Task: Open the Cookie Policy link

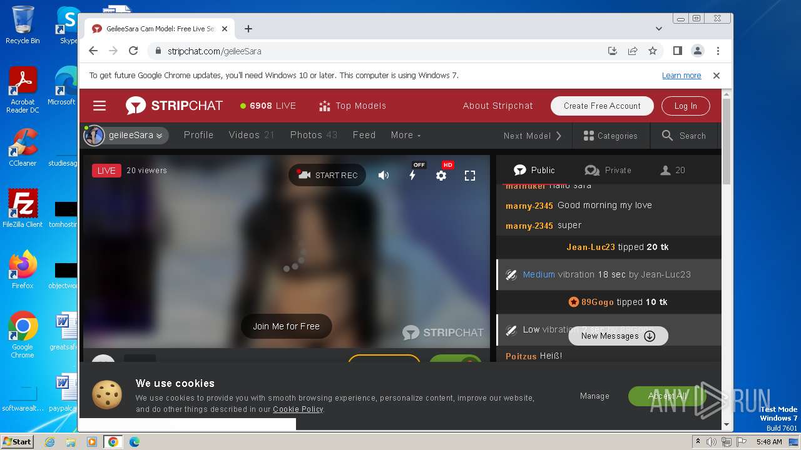Action: tap(298, 409)
